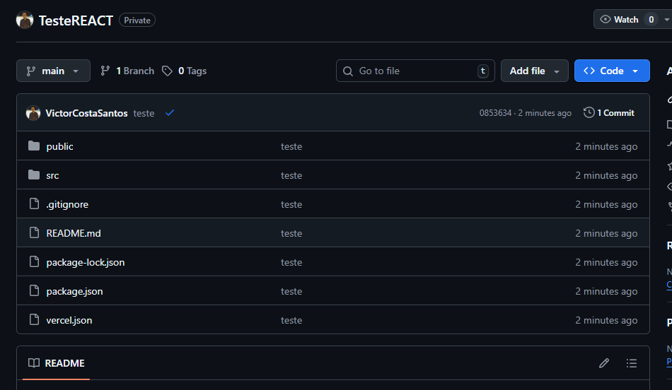Select the README tab
This screenshot has height=390, width=672.
57,363
